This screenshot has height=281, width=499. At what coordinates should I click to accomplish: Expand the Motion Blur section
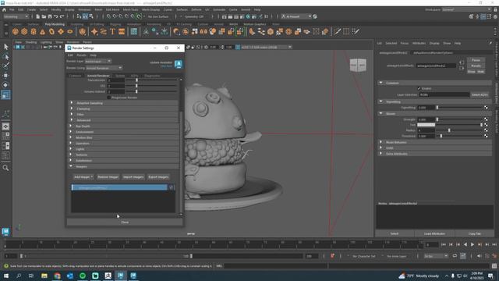click(123, 137)
